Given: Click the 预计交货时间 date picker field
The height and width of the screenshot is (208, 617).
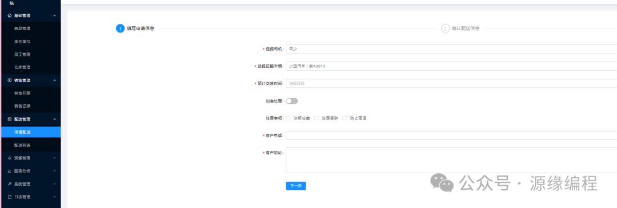Looking at the screenshot, I should coord(451,84).
